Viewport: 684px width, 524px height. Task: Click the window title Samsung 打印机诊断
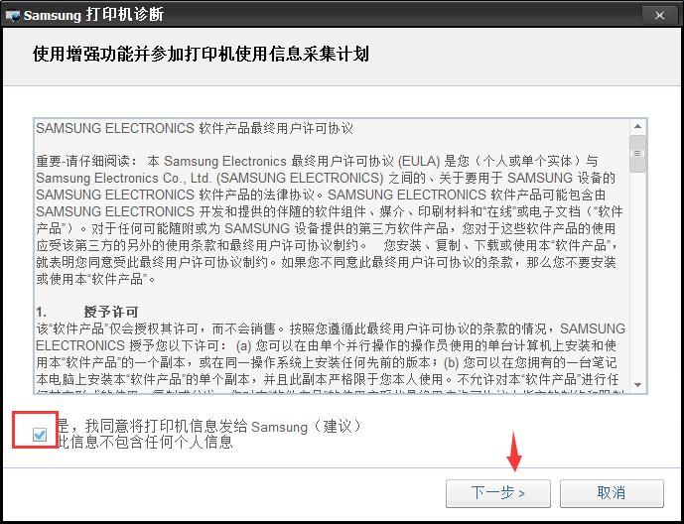coord(93,15)
